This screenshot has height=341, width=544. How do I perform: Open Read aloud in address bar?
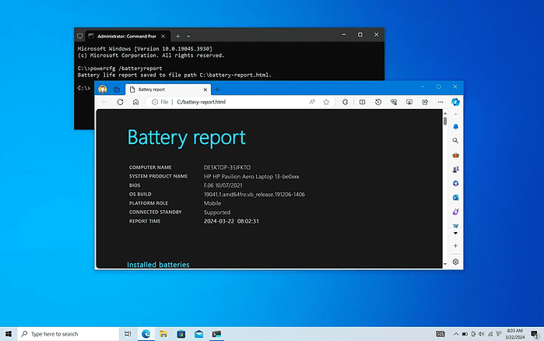coord(312,102)
